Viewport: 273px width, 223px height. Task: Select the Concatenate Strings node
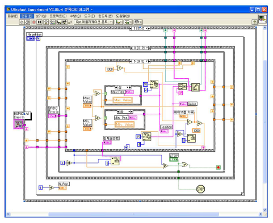tap(182, 87)
